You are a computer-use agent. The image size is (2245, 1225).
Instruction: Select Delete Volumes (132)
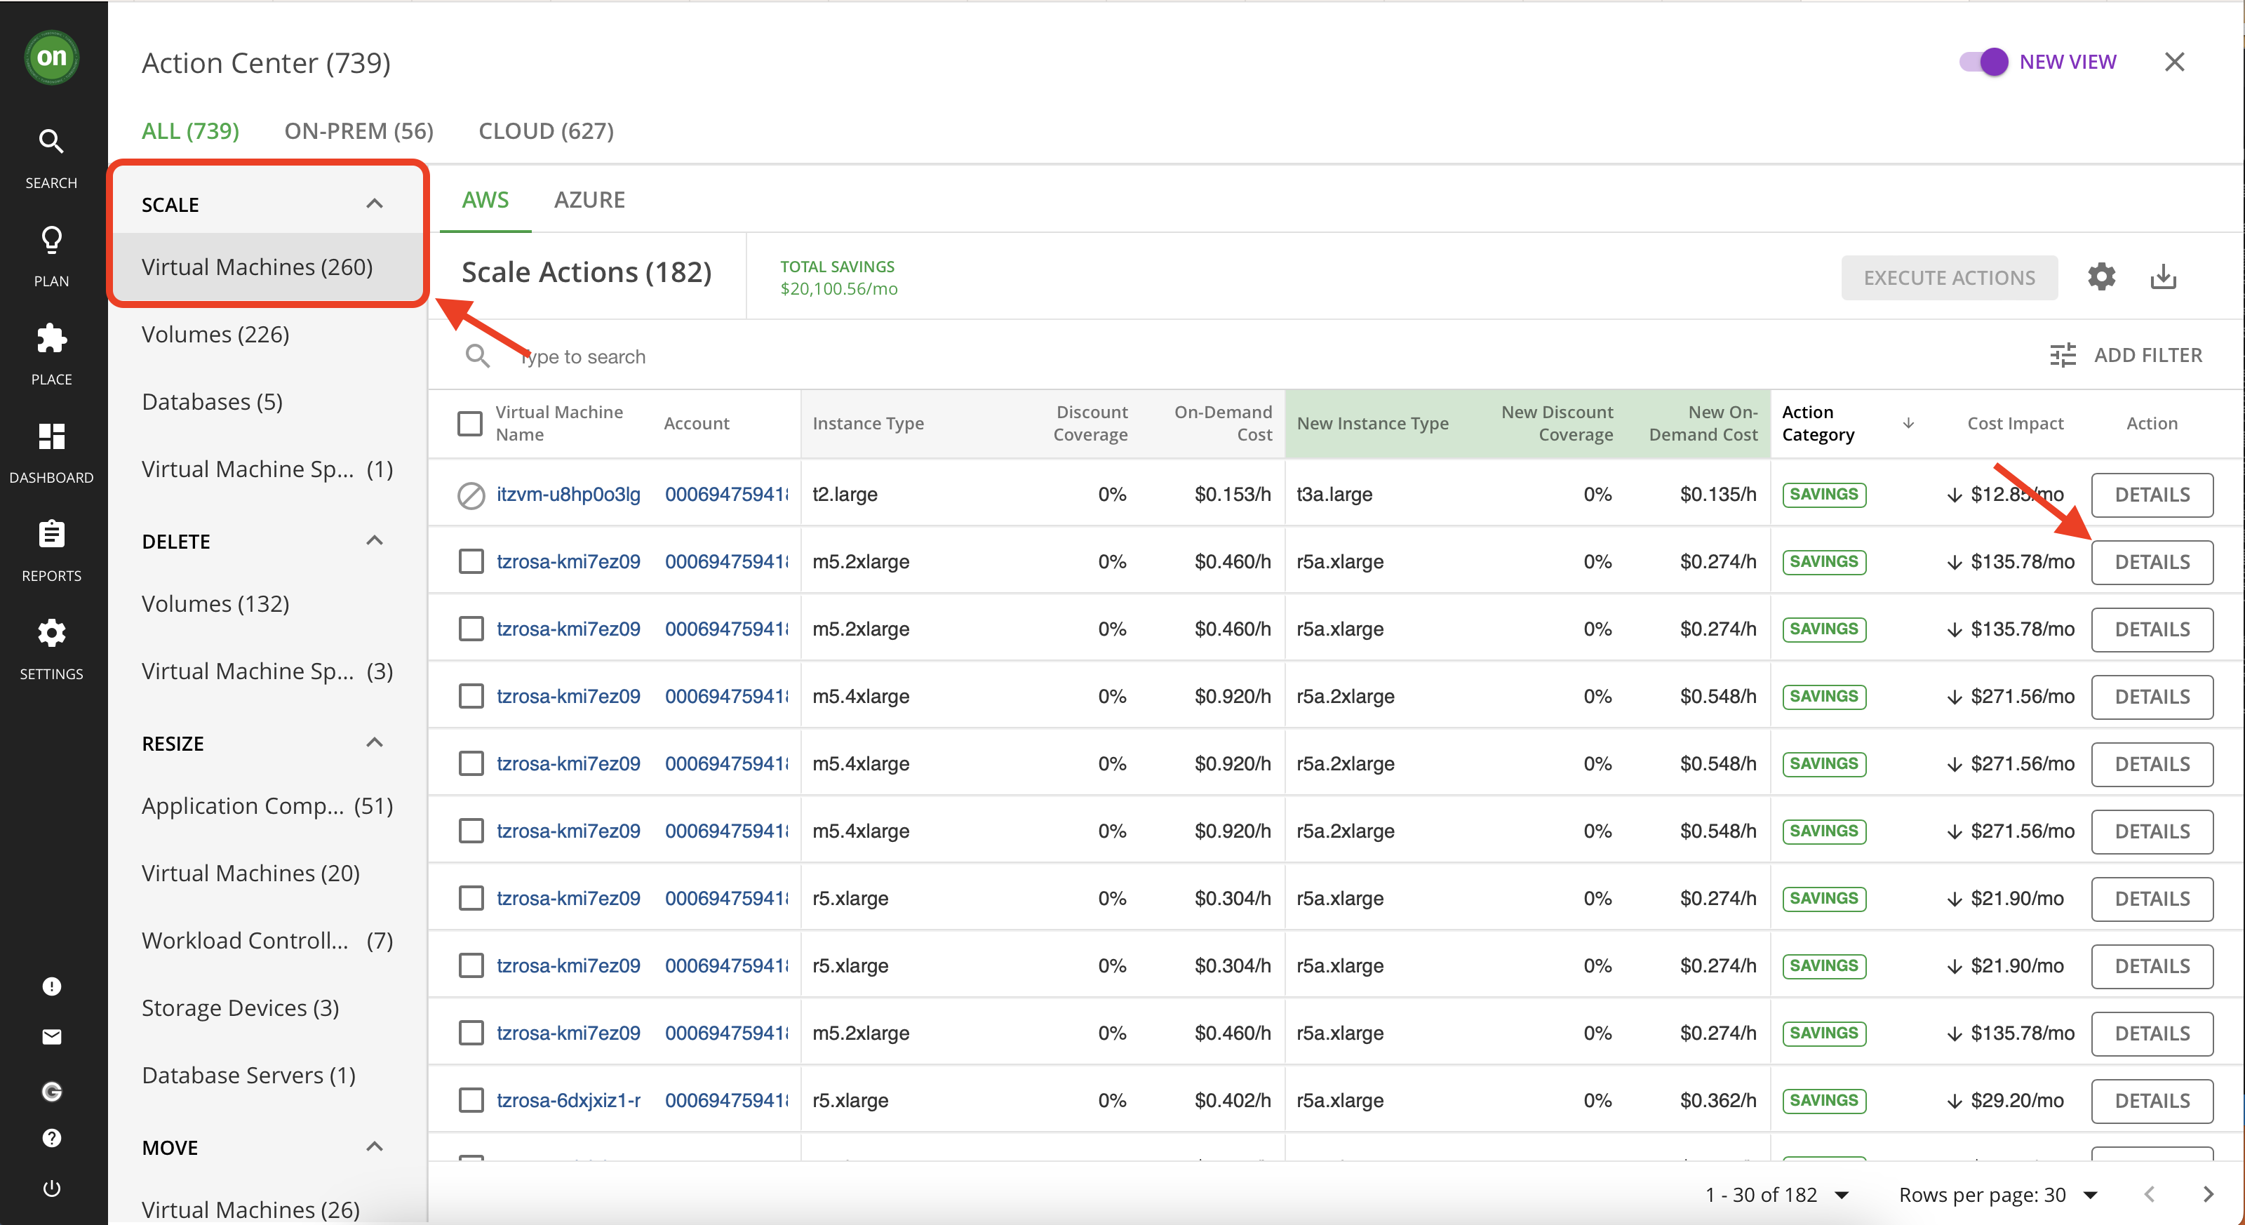click(x=215, y=604)
